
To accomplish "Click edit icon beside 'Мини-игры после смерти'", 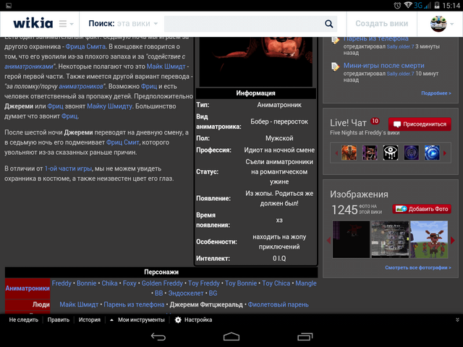I will point(335,67).
